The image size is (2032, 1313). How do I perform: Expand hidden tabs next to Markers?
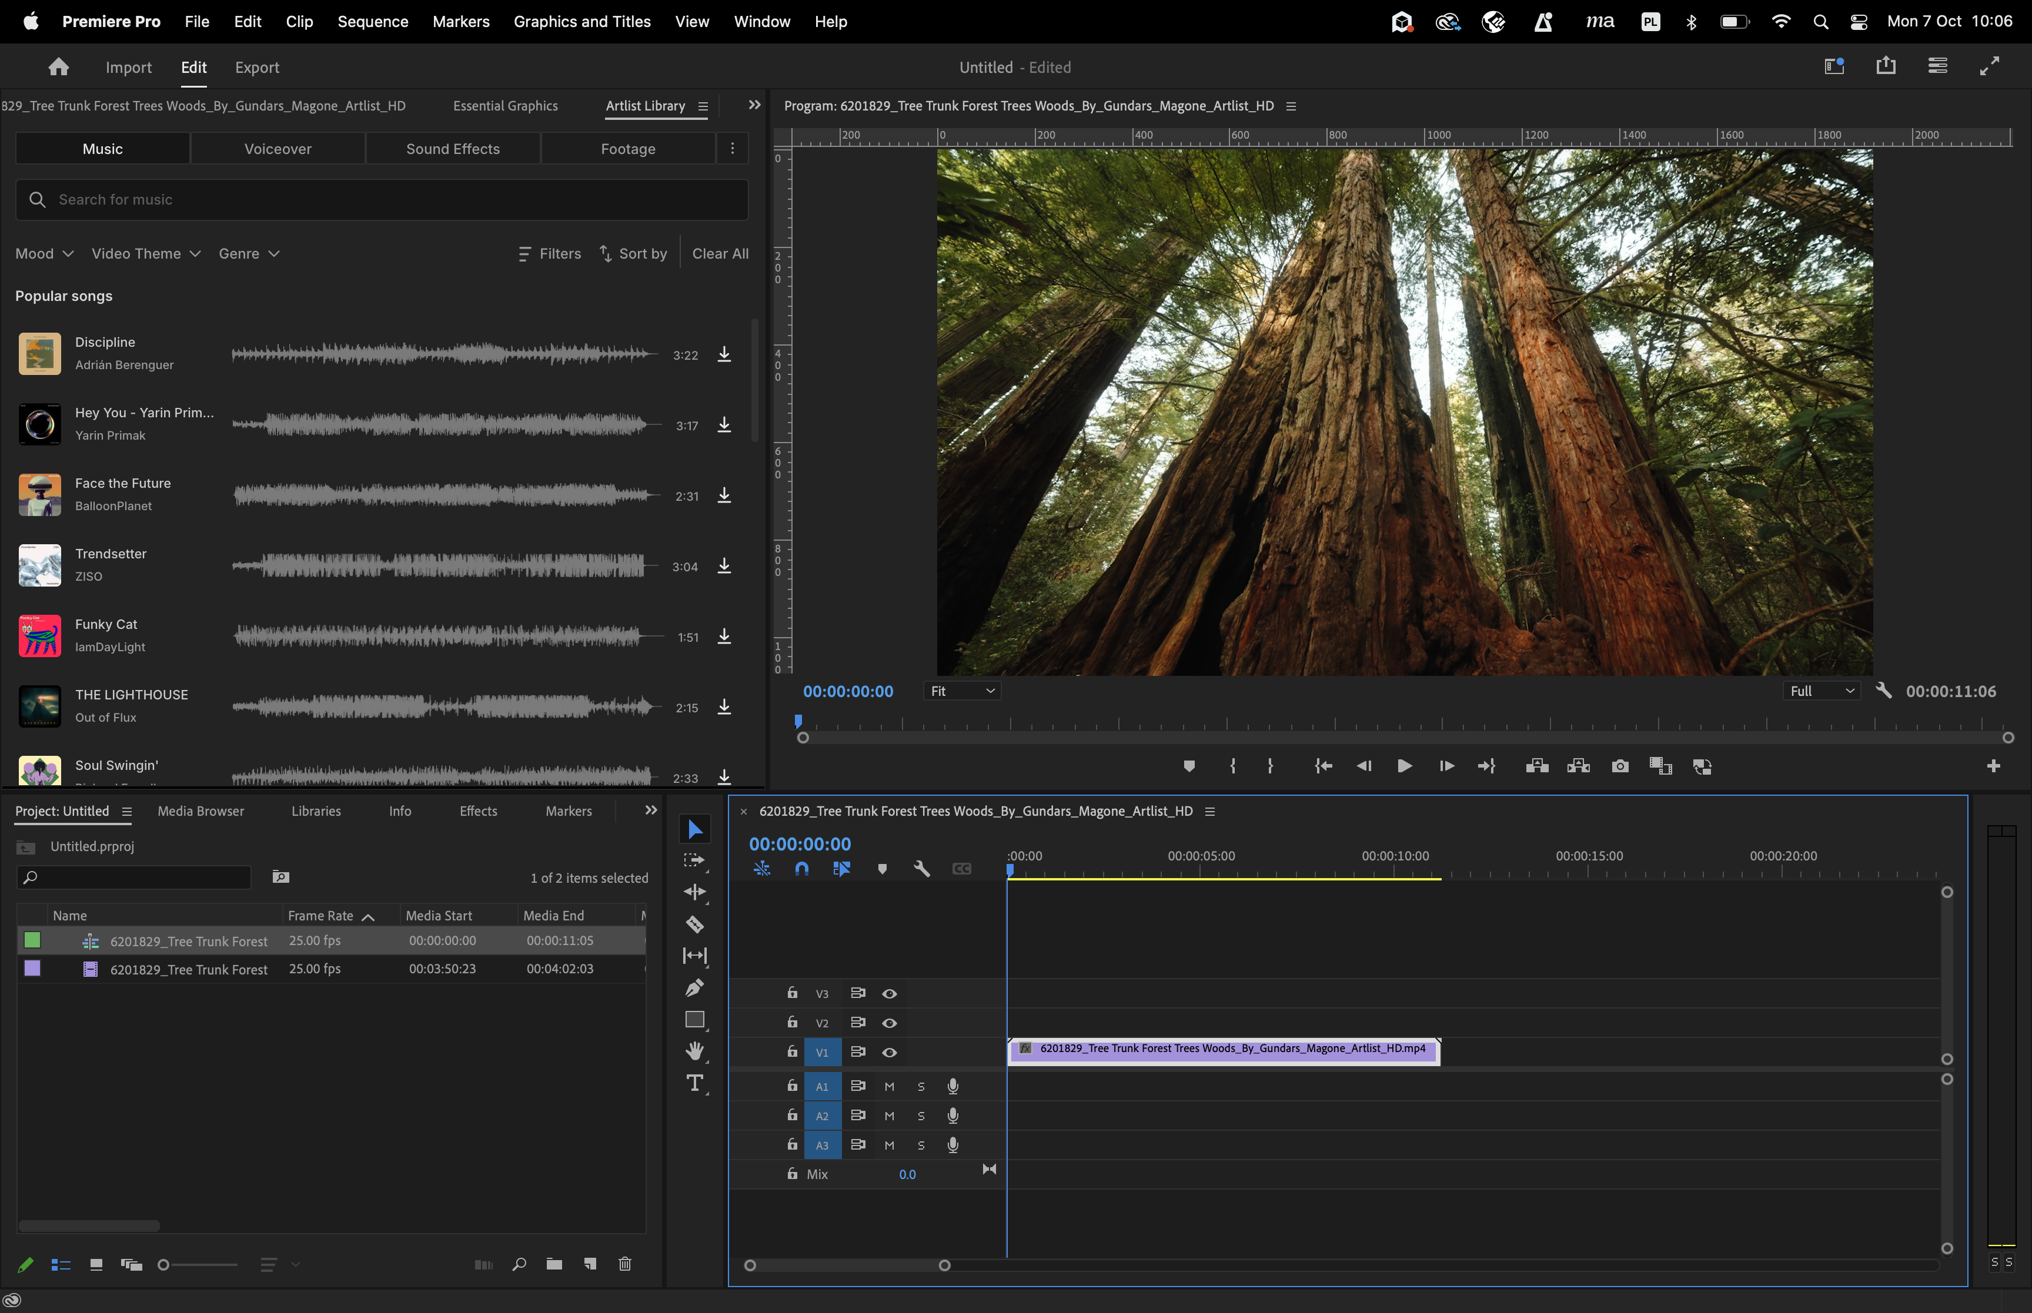pos(651,810)
